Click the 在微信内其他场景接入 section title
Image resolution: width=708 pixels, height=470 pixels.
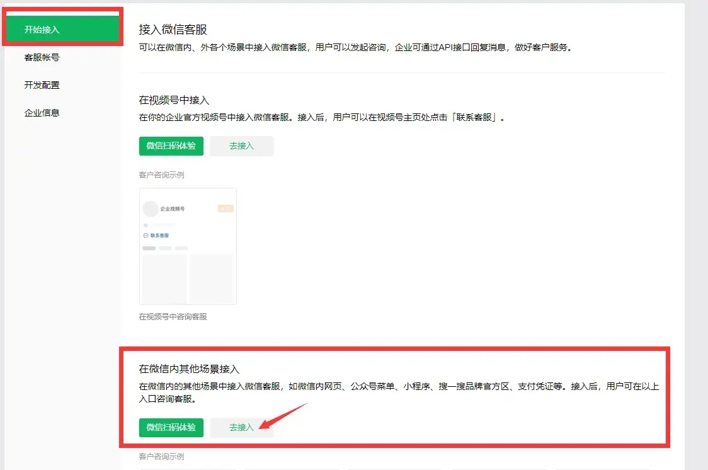(189, 369)
